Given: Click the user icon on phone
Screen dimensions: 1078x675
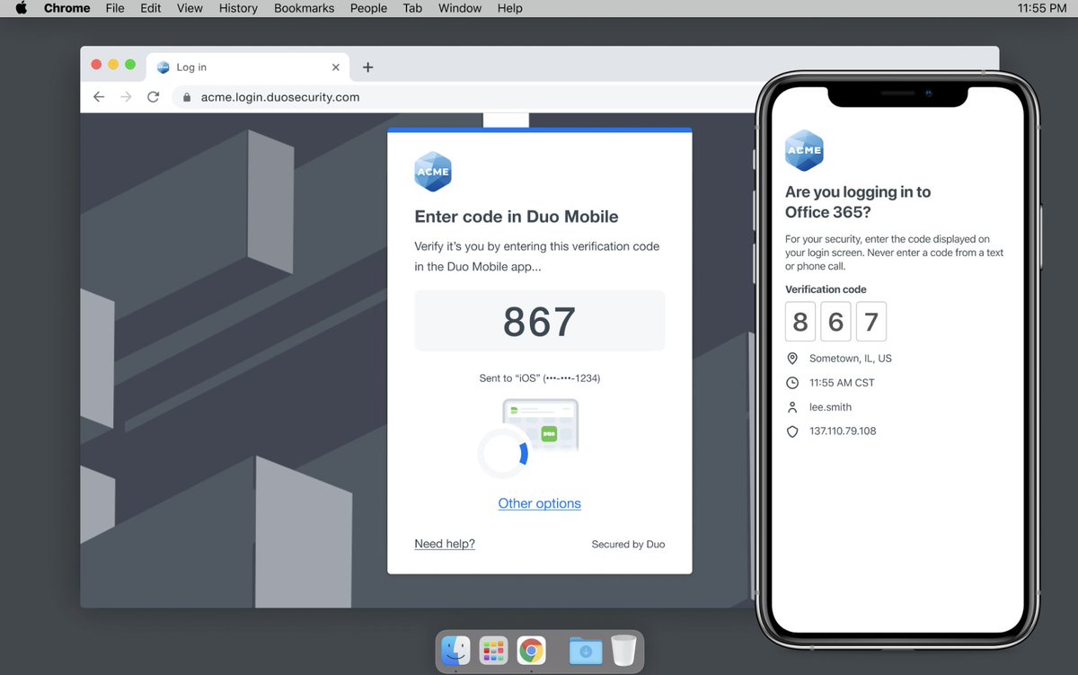Looking at the screenshot, I should tap(792, 407).
